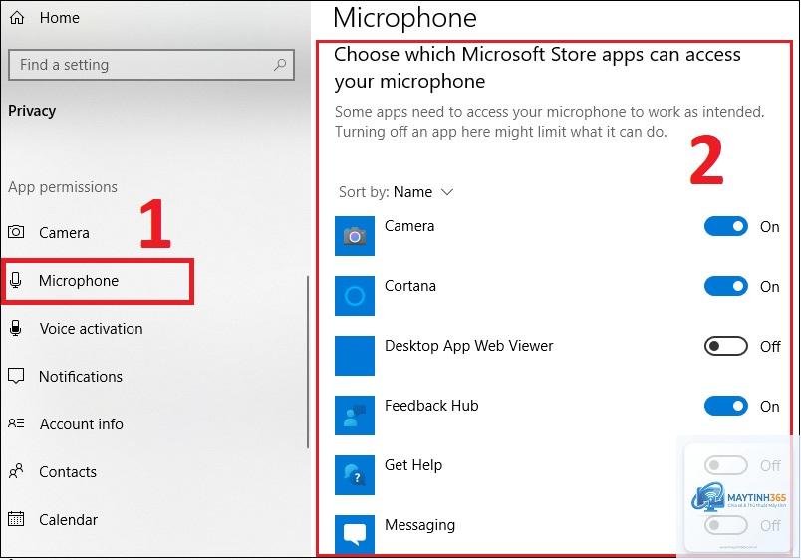Click the Cortana app name text

pyautogui.click(x=410, y=286)
